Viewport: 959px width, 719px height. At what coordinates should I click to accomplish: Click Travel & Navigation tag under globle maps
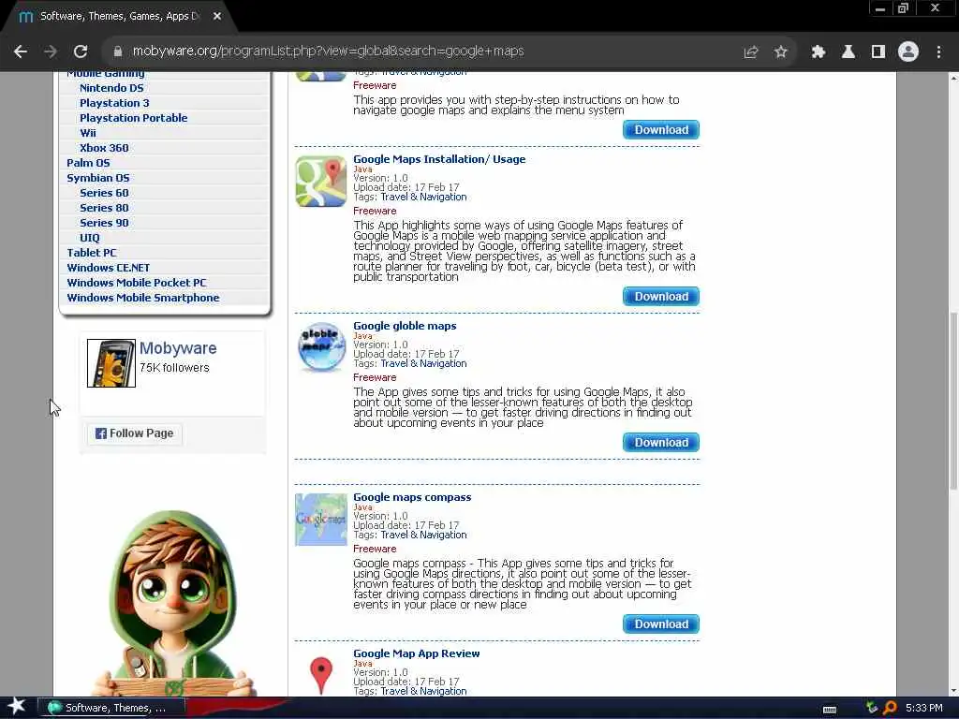pos(423,363)
